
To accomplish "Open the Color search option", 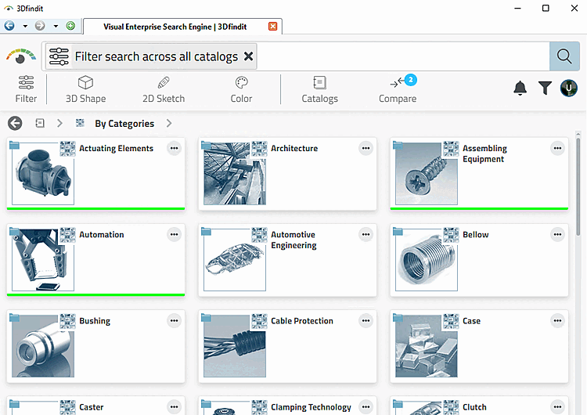I will point(242,89).
